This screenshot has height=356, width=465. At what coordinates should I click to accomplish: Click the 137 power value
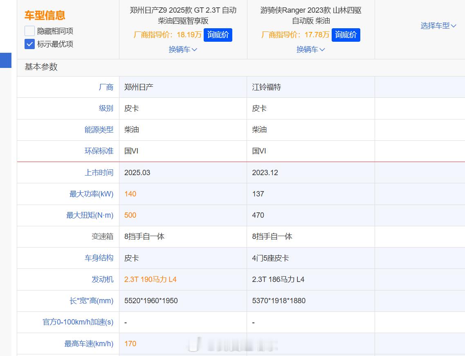(258, 194)
